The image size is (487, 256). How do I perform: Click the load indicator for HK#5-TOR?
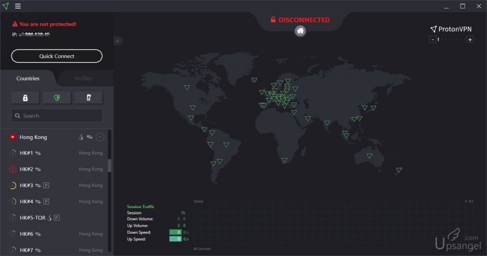click(x=12, y=218)
